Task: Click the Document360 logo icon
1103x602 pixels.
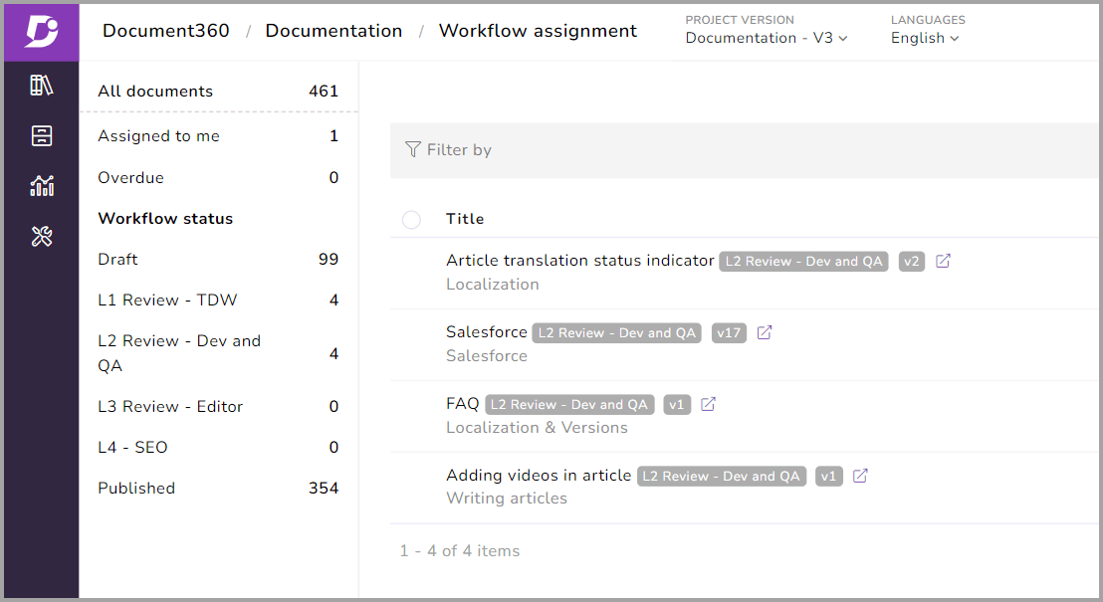Action: click(41, 32)
